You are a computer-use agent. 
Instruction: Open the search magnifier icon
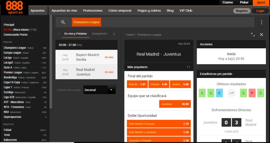[63, 22]
